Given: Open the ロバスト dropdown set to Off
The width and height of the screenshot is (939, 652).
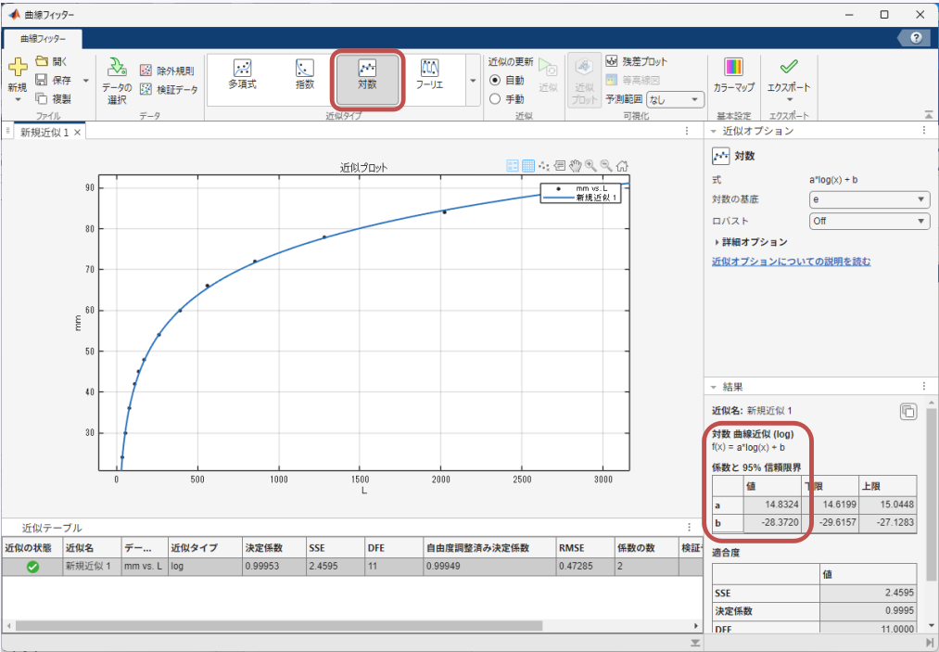Looking at the screenshot, I should [x=868, y=221].
